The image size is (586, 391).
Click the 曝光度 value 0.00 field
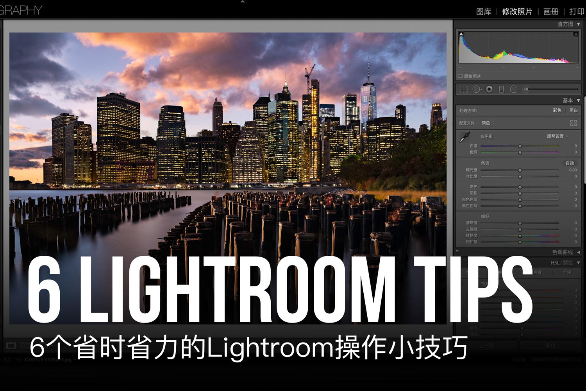click(573, 170)
